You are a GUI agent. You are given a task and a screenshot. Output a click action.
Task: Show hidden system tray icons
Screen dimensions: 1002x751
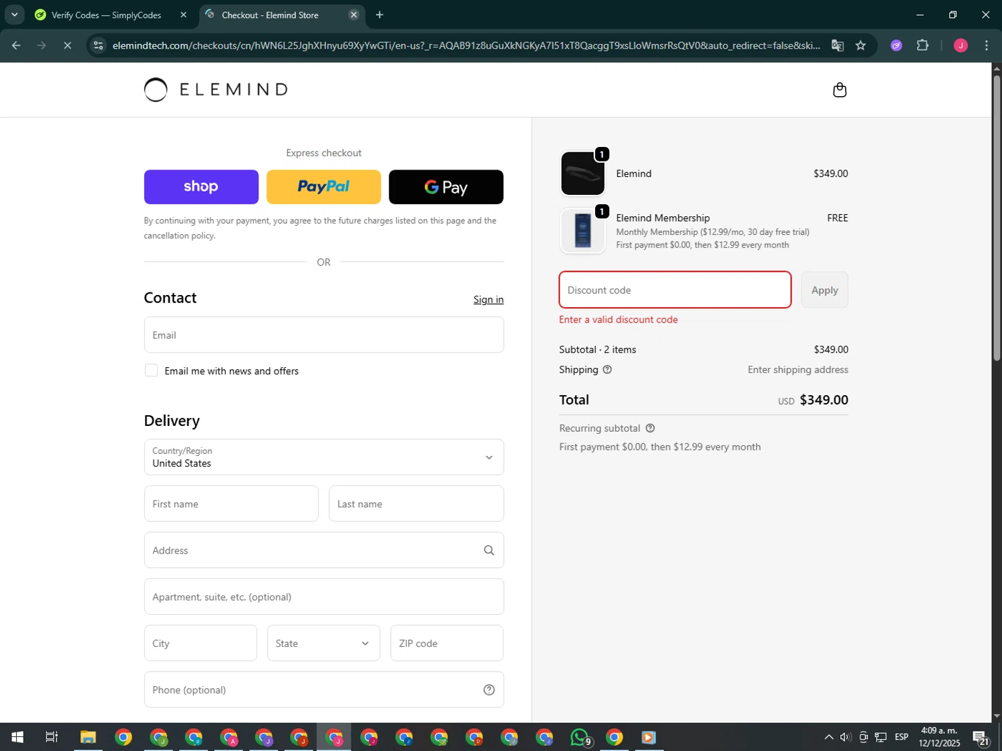[x=828, y=737]
